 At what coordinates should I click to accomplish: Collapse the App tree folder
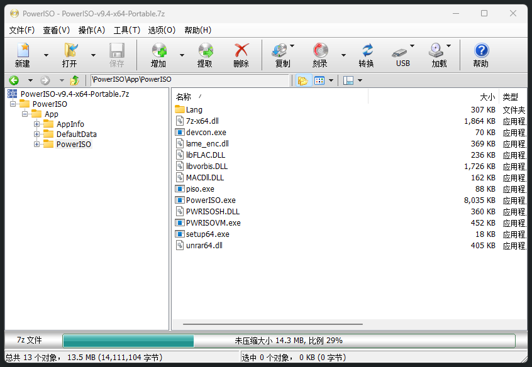(25, 114)
